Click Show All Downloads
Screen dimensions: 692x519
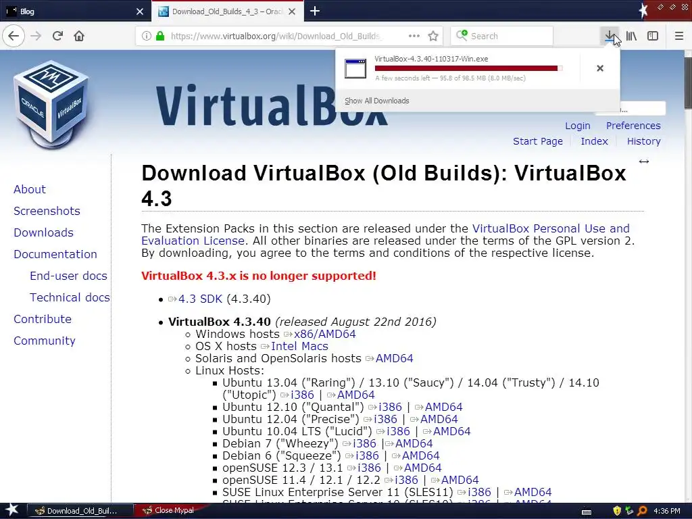[377, 101]
